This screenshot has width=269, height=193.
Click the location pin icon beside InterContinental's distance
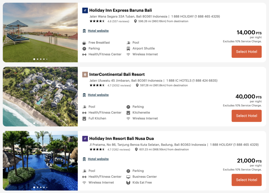[137, 85]
